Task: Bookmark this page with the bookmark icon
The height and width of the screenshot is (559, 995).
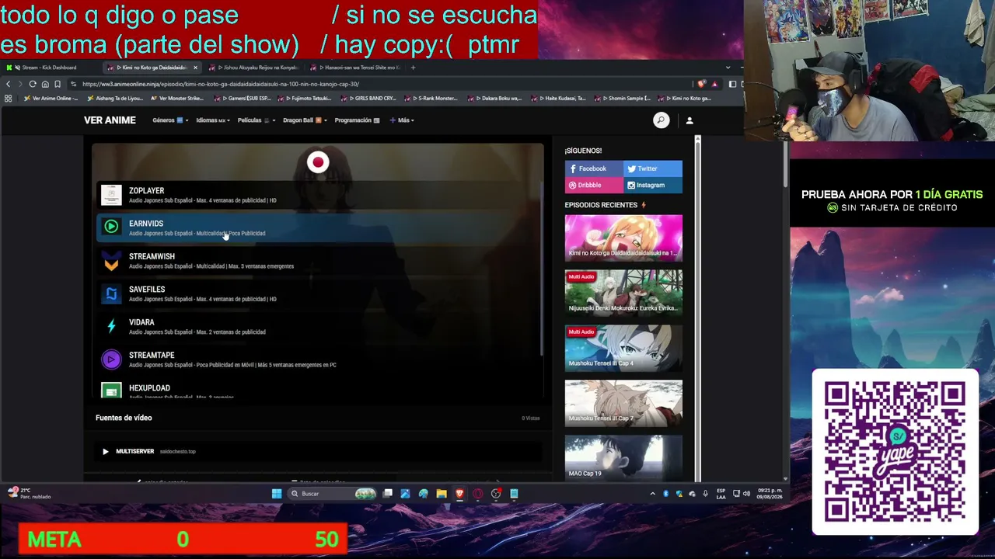Action: 58,84
